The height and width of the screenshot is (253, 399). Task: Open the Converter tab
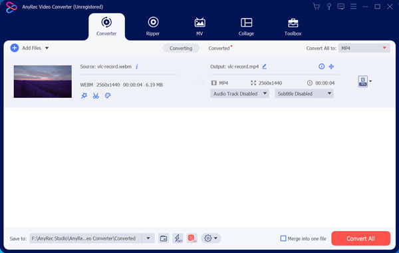(106, 27)
